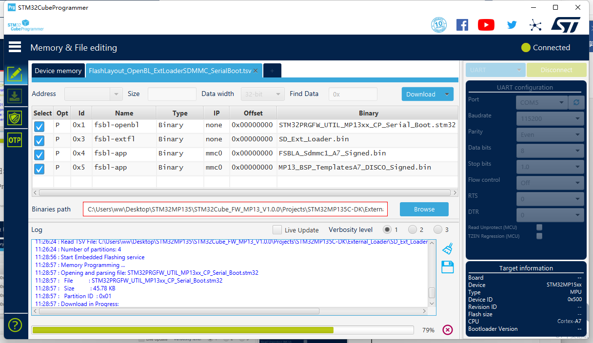The image size is (593, 343).
Task: Click the log vertical scrollbar
Action: tap(432, 292)
